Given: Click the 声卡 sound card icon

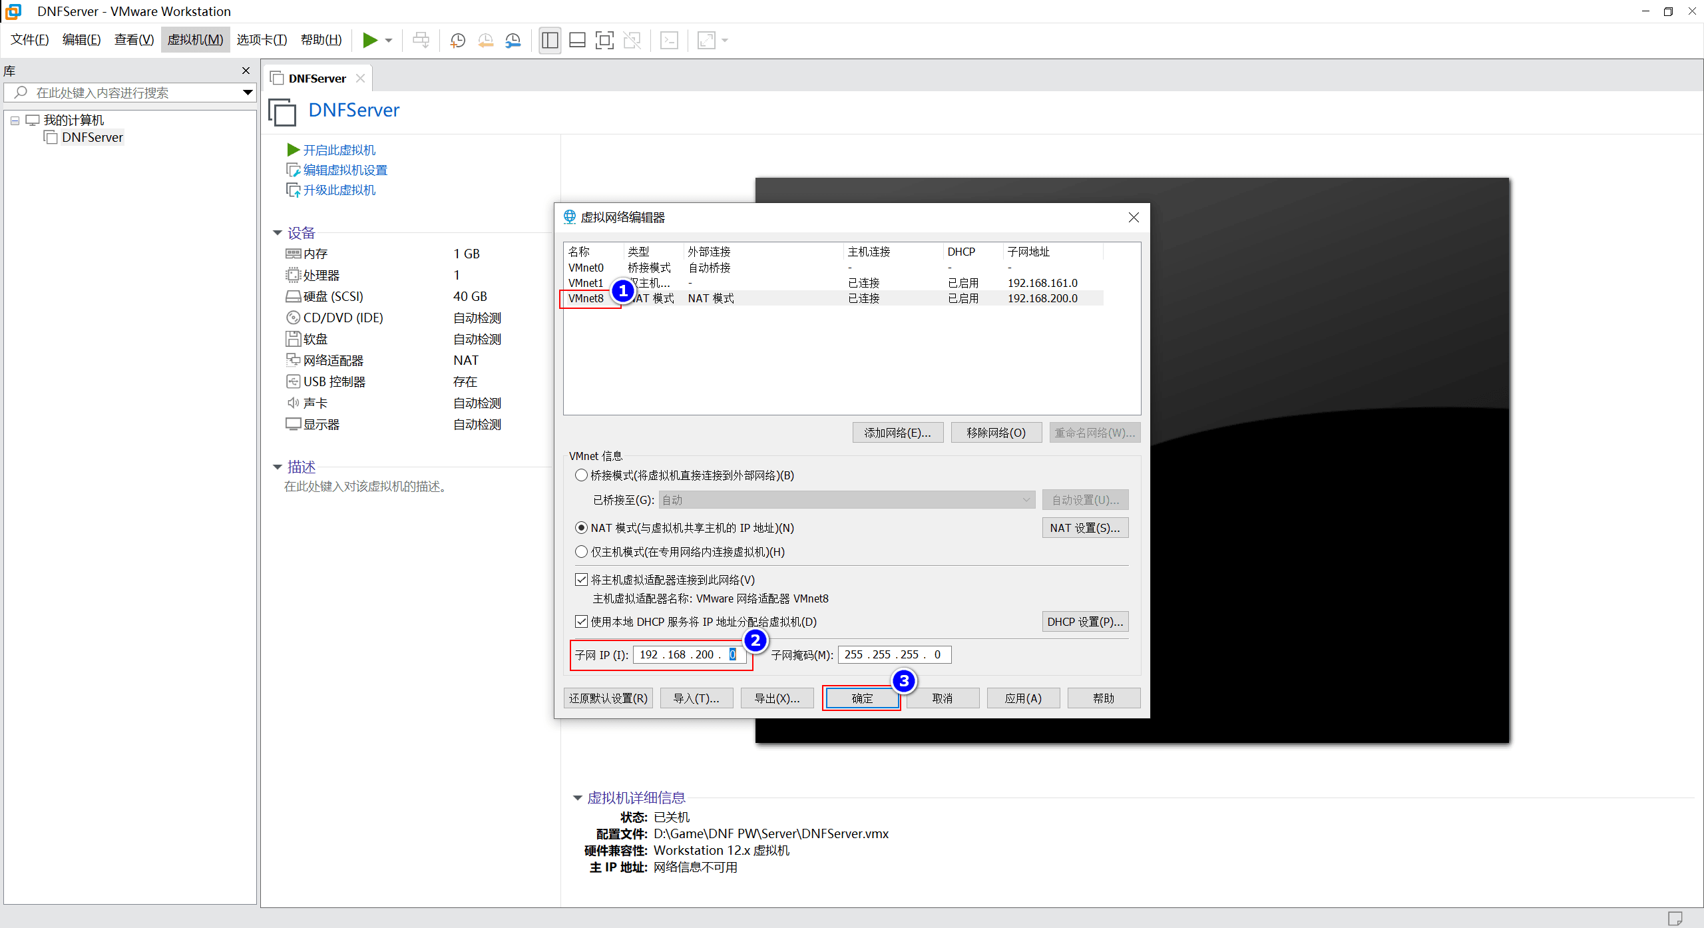Looking at the screenshot, I should [294, 403].
